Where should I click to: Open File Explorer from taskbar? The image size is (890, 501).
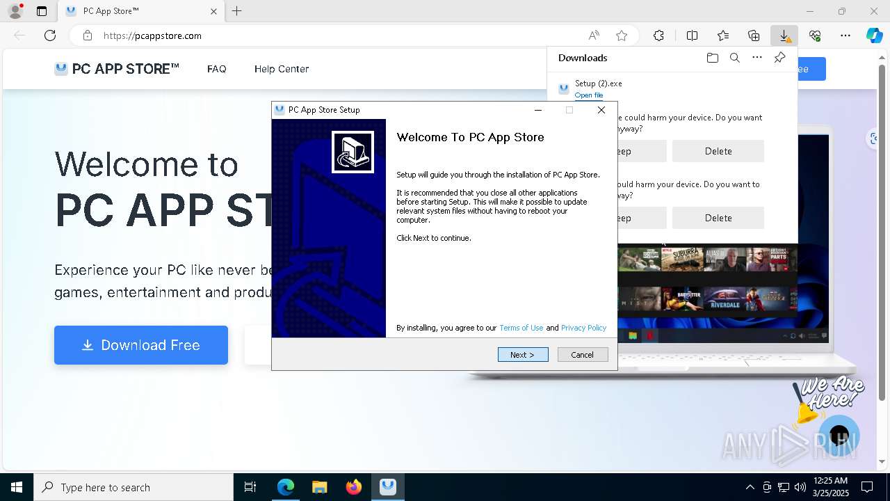[x=319, y=487]
